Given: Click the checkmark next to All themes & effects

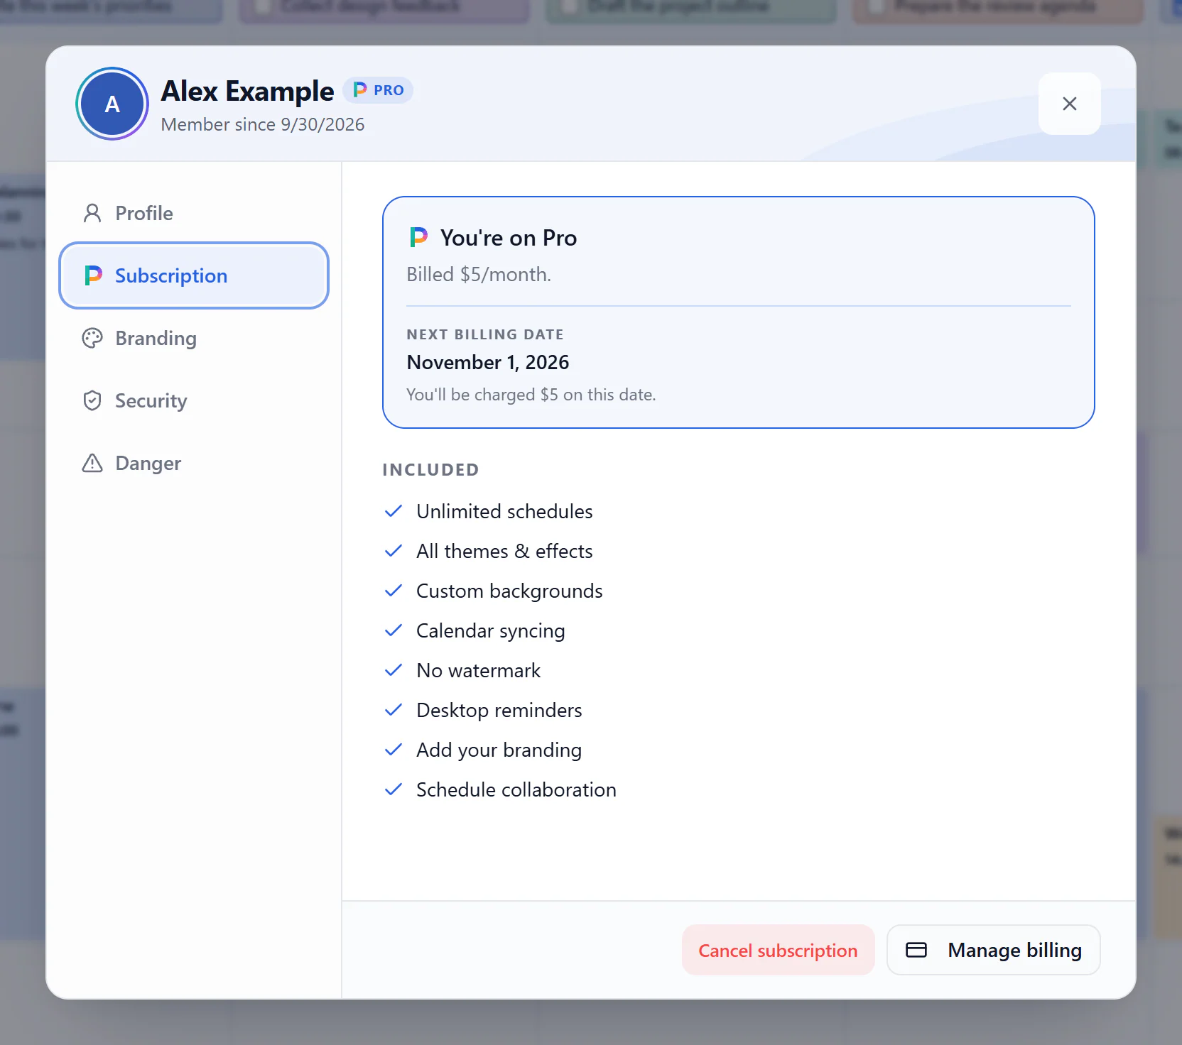Looking at the screenshot, I should pyautogui.click(x=394, y=551).
